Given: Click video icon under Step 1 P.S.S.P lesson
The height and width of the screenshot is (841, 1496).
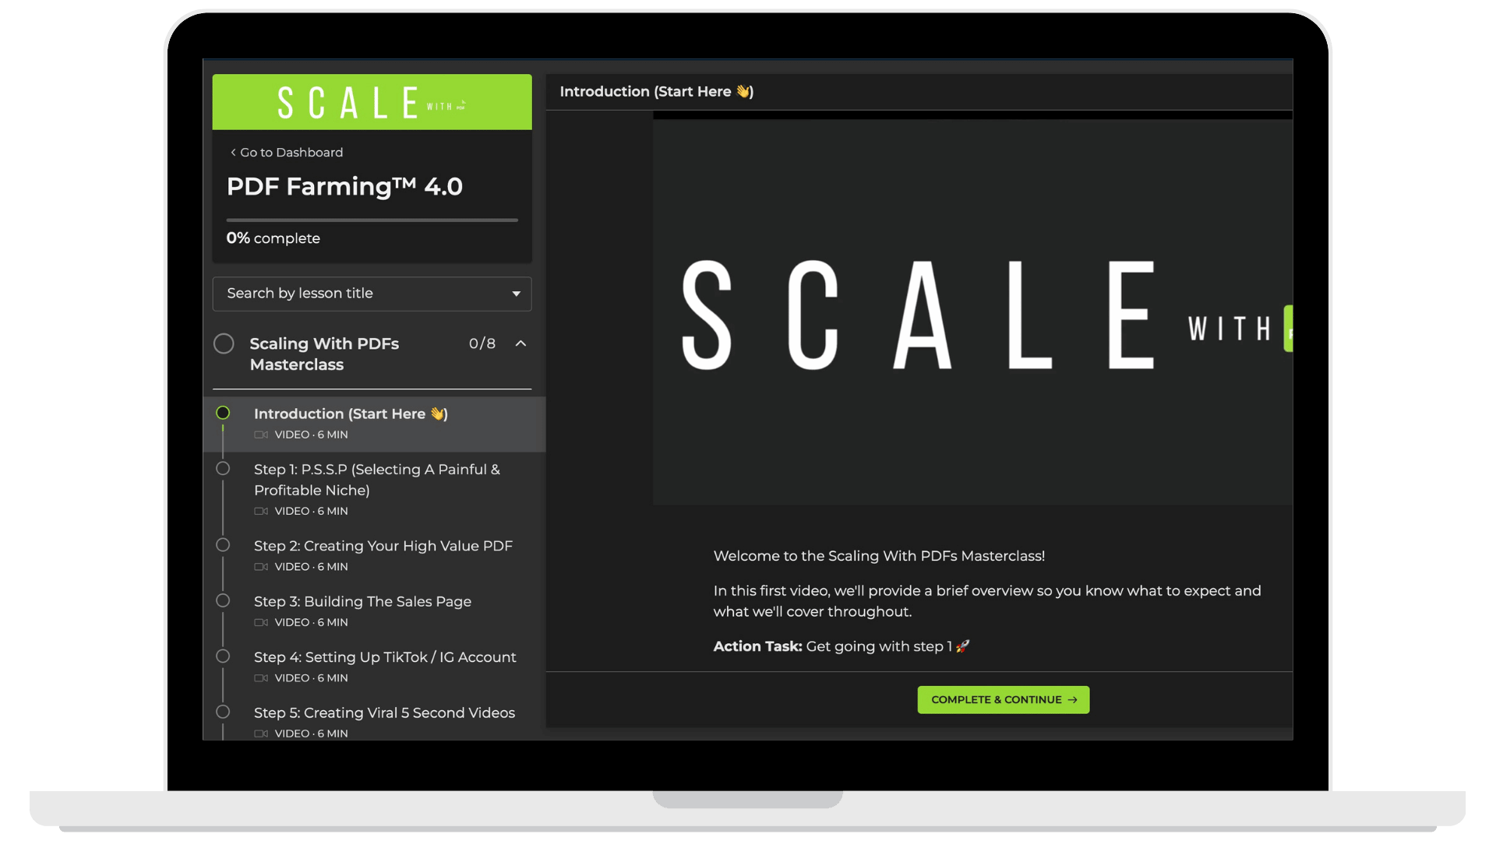Looking at the screenshot, I should (x=261, y=512).
